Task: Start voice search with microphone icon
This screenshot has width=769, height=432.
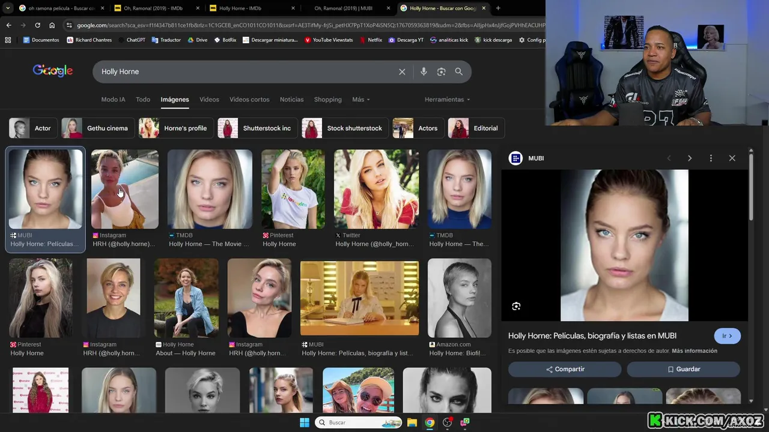Action: click(424, 71)
